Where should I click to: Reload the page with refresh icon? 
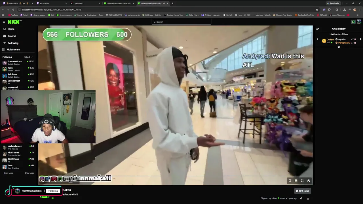pos(13,10)
